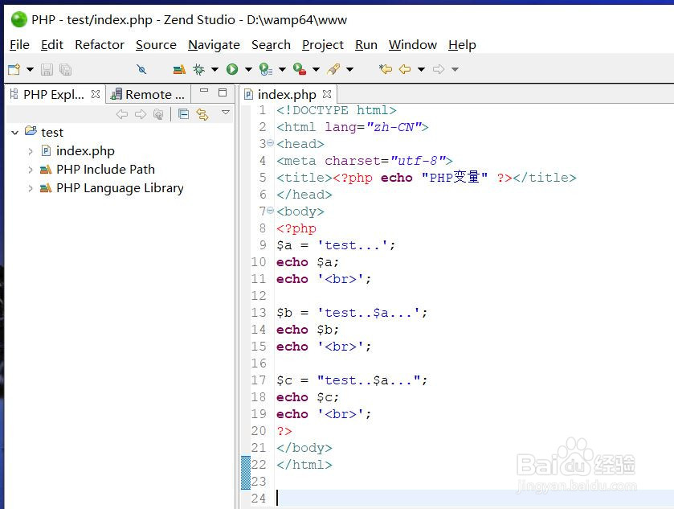
Task: Click the Search flashlight toolbar icon
Action: 333,69
